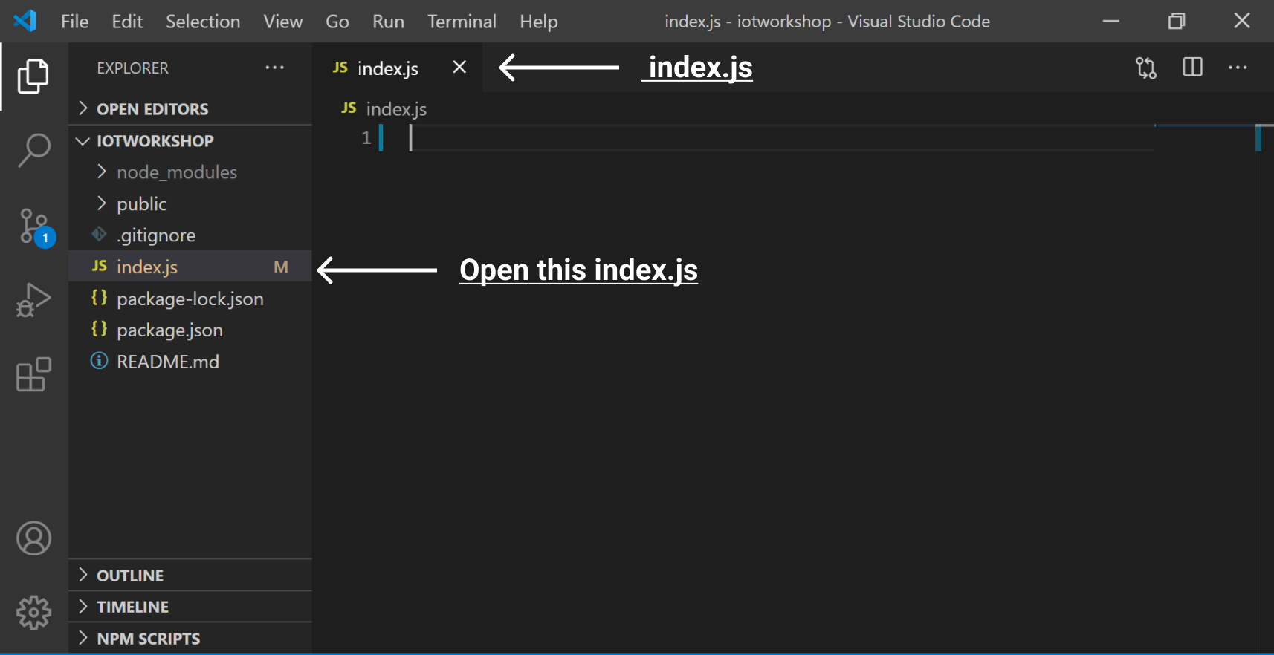The height and width of the screenshot is (655, 1274).
Task: Open editor More Actions ellipsis
Action: tap(1238, 68)
